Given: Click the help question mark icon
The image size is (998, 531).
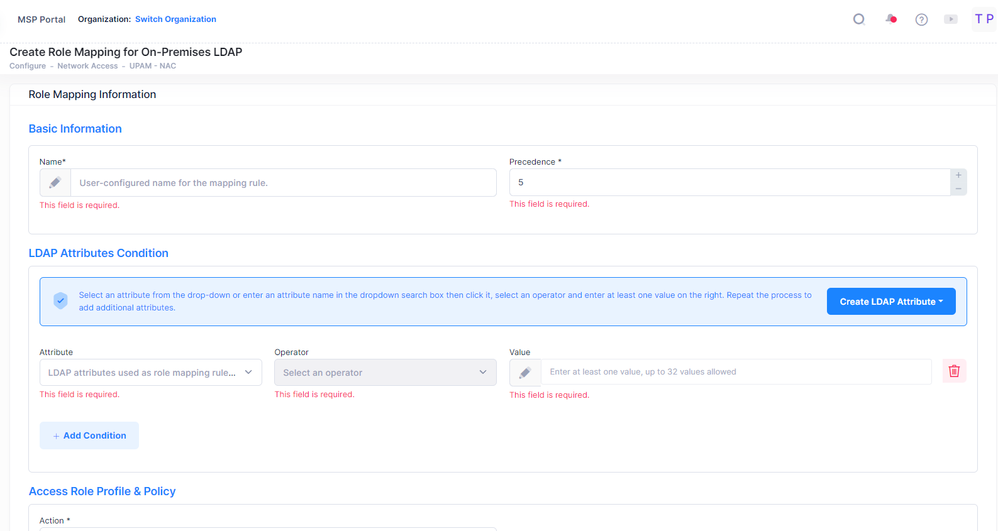Looking at the screenshot, I should click(921, 19).
